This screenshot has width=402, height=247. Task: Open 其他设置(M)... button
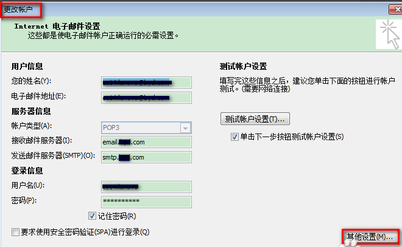tap(370, 236)
